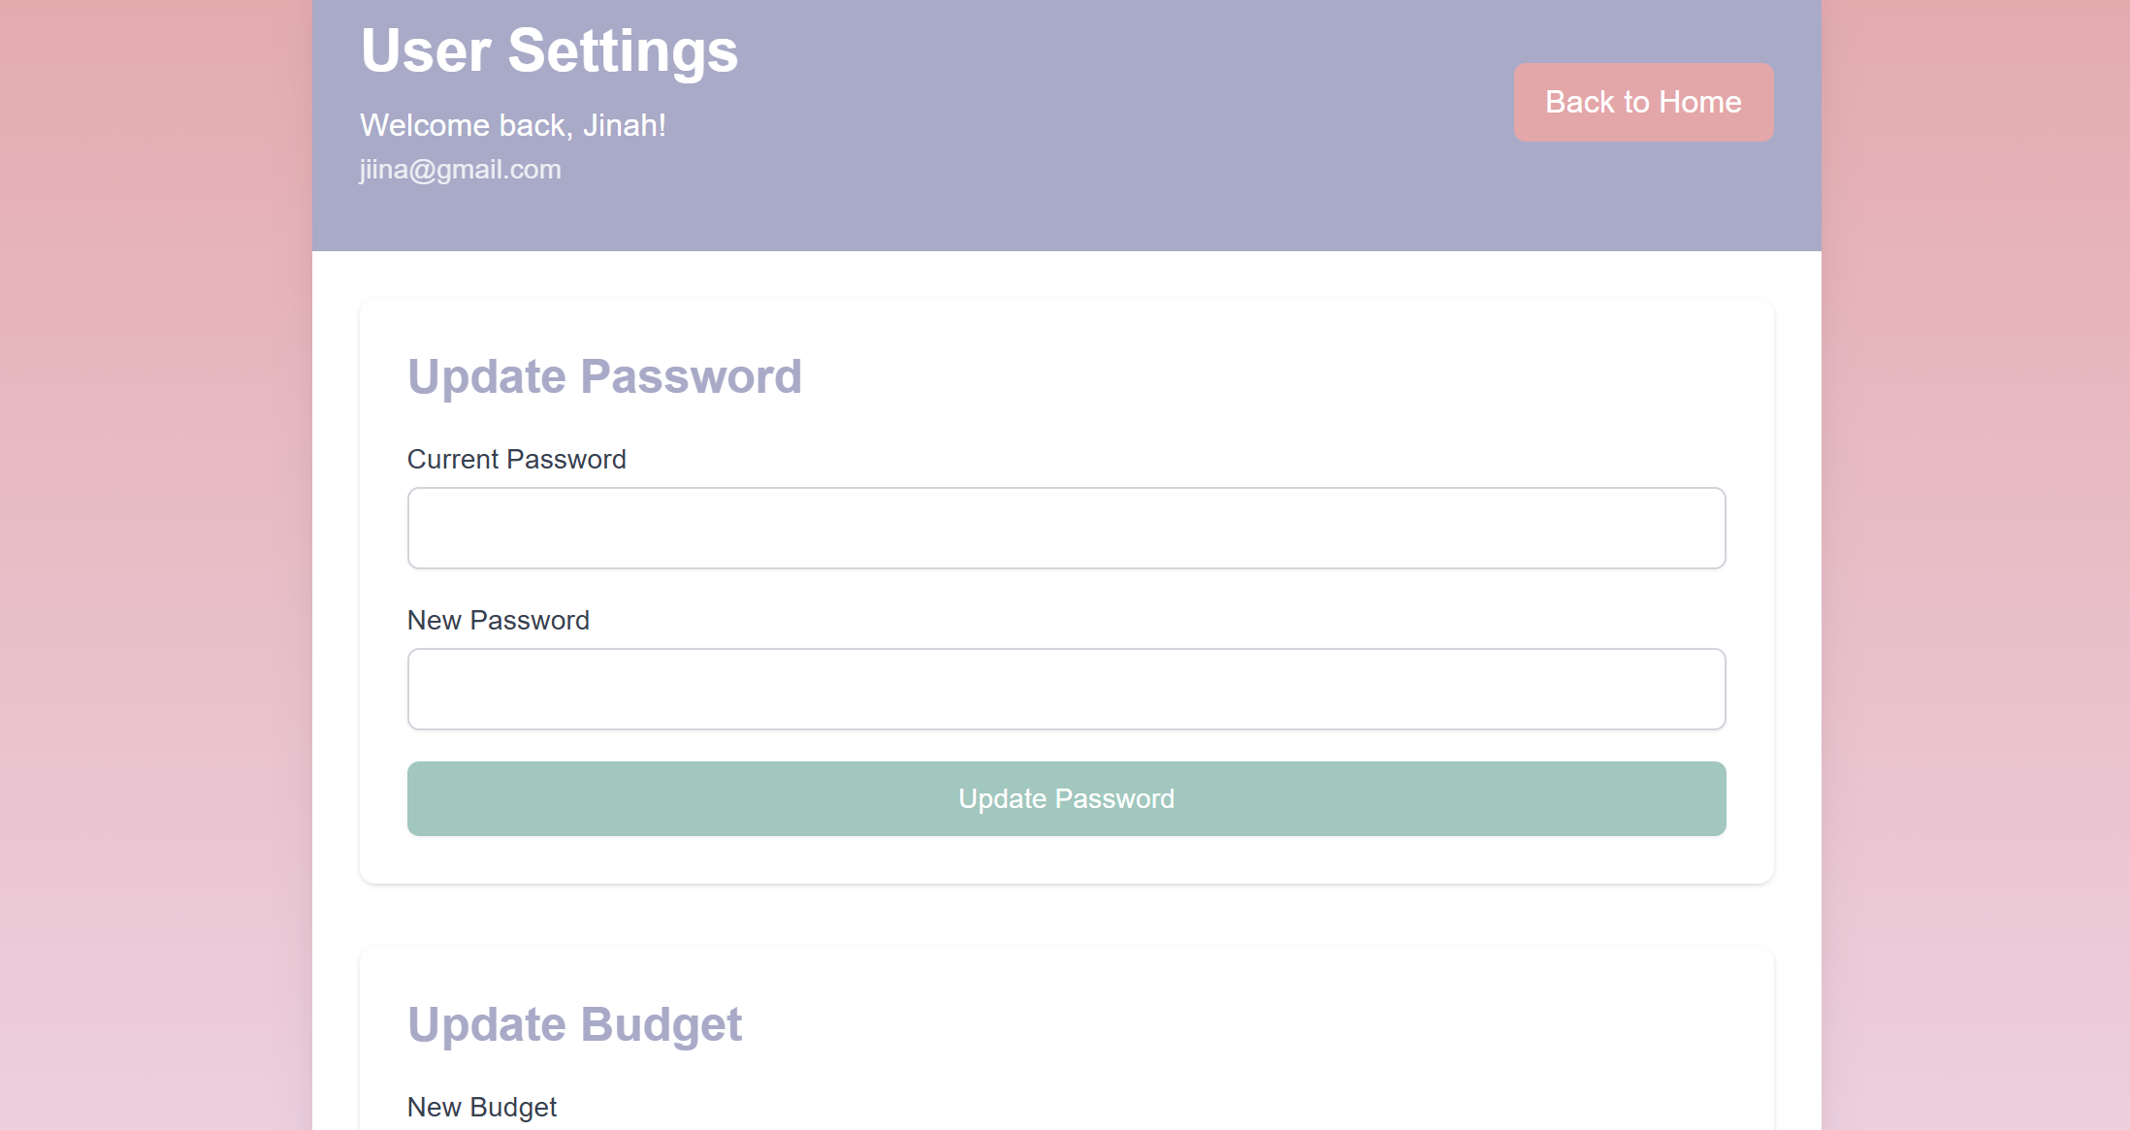The image size is (2130, 1130).
Task: Focus the New Password input field
Action: click(1066, 689)
